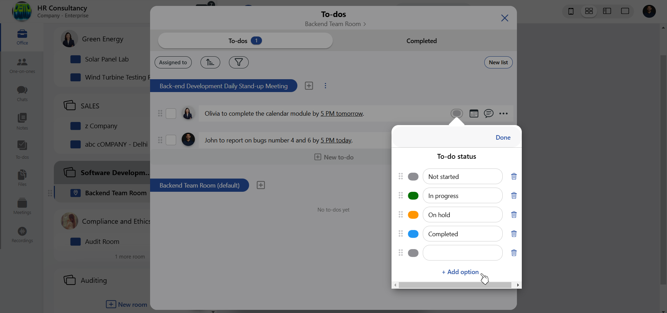This screenshot has height=313, width=667.
Task: Add to-do to Stand-up Meeting list
Action: [x=309, y=86]
